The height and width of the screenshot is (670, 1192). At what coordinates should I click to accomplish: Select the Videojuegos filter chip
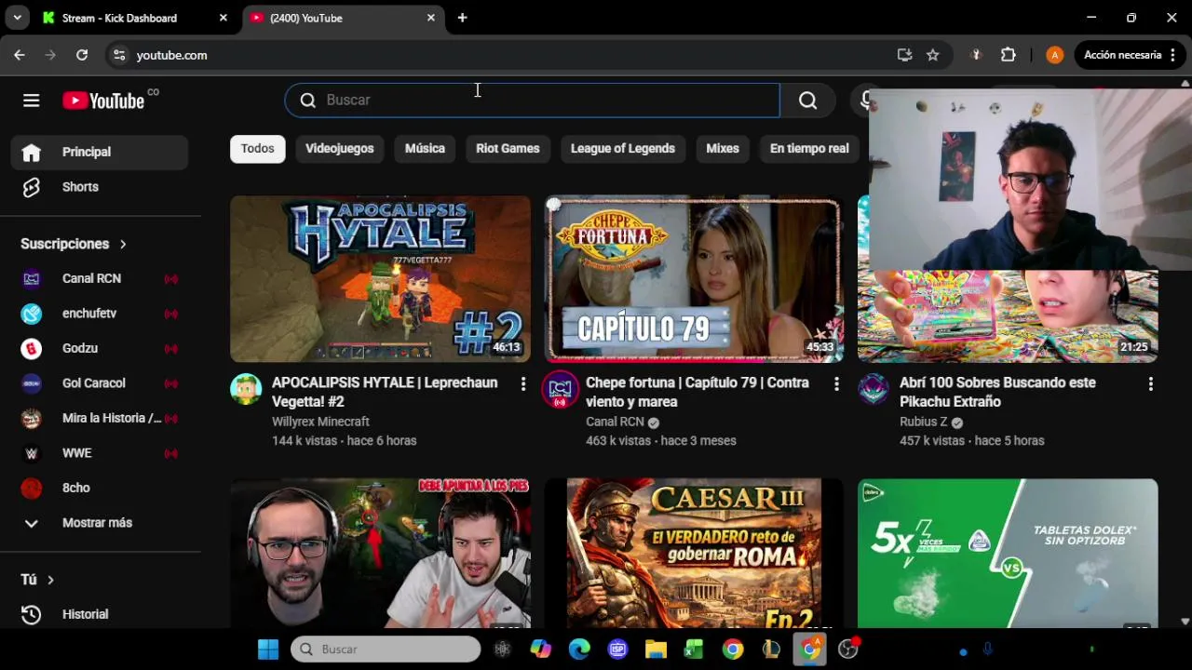click(339, 148)
